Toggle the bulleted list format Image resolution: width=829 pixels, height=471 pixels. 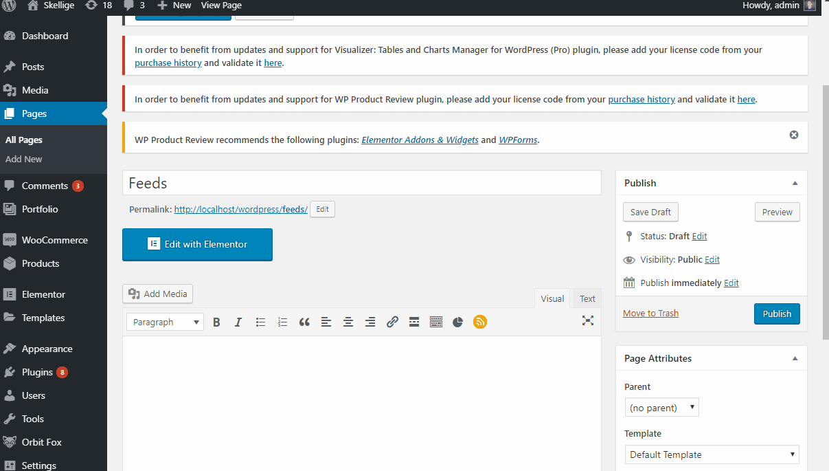tap(260, 322)
